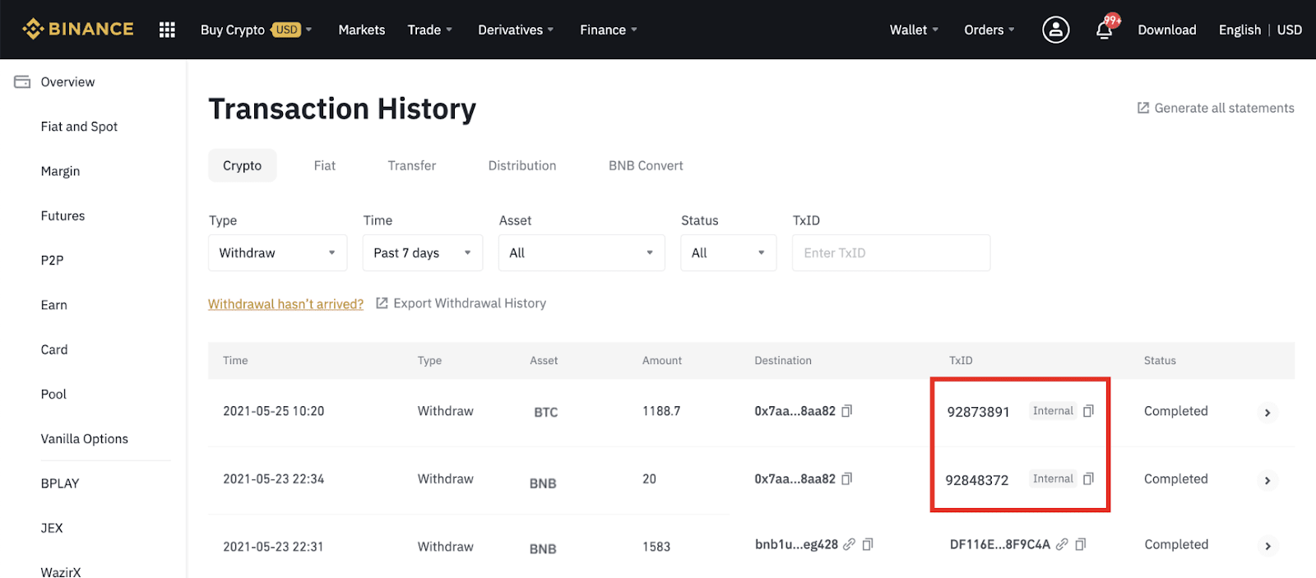
Task: Open the Time dropdown showing Past 7 days
Action: pyautogui.click(x=423, y=253)
